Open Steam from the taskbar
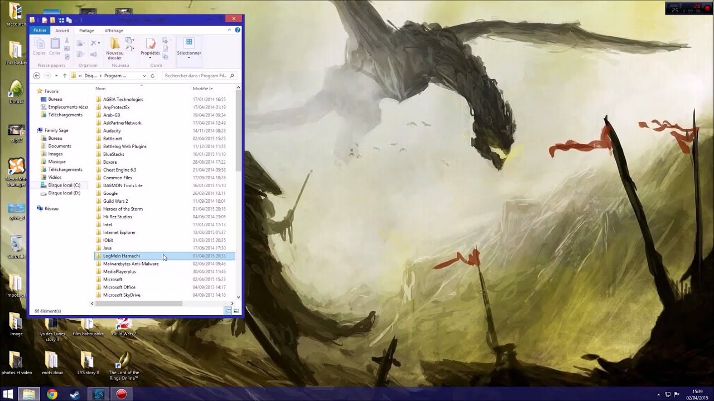Image resolution: width=714 pixels, height=401 pixels. click(x=75, y=394)
